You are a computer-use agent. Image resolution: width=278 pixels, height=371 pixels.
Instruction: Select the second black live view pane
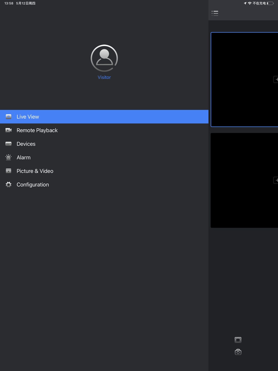point(244,180)
